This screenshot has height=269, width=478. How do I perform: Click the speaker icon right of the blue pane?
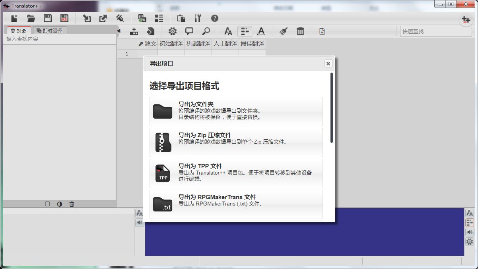click(470, 232)
